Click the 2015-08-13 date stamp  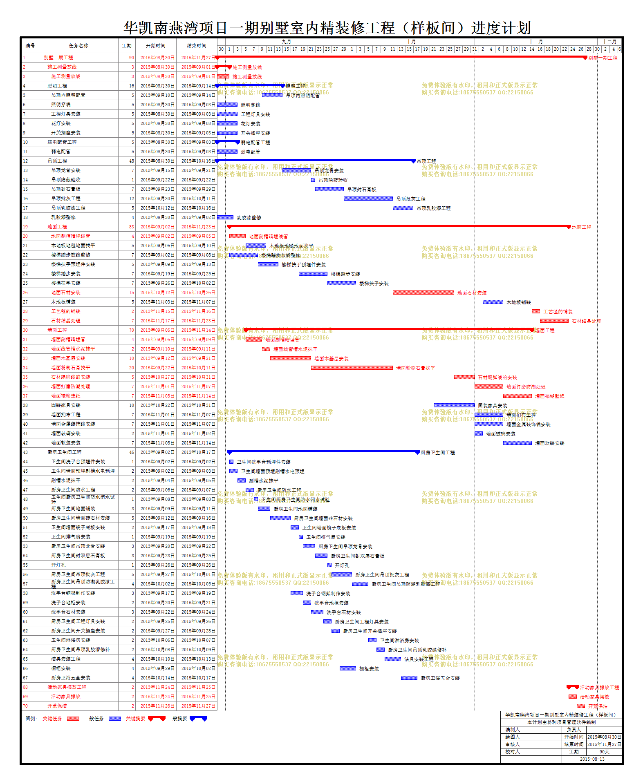(x=592, y=759)
